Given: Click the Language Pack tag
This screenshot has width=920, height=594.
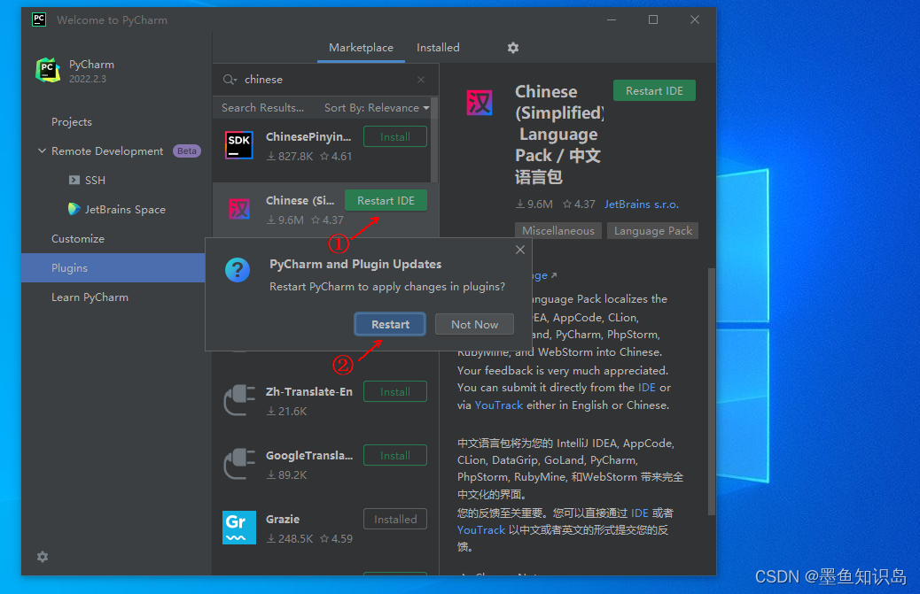Looking at the screenshot, I should click(652, 231).
